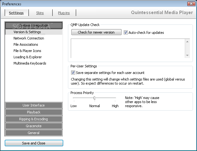Open Loading & Explorer settings
The width and height of the screenshot is (197, 151).
pyautogui.click(x=28, y=57)
